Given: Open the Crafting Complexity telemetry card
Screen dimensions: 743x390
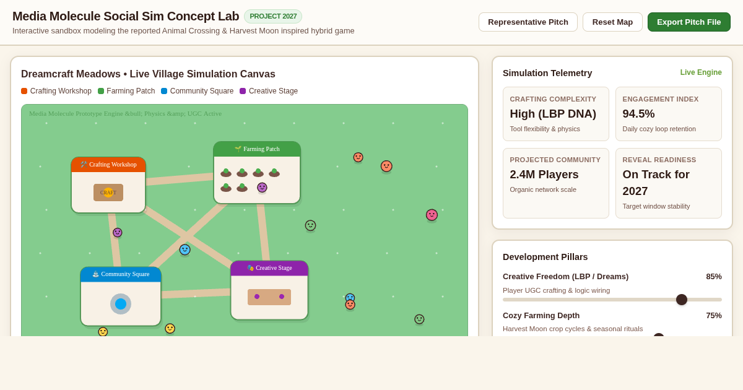Looking at the screenshot, I should pos(556,114).
